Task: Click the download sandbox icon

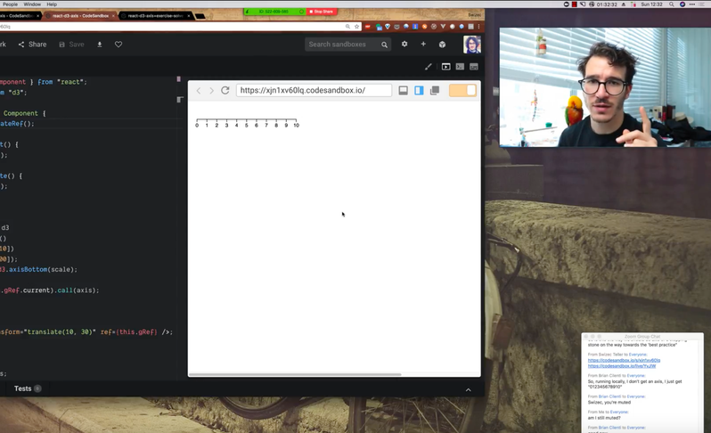Action: tap(100, 45)
